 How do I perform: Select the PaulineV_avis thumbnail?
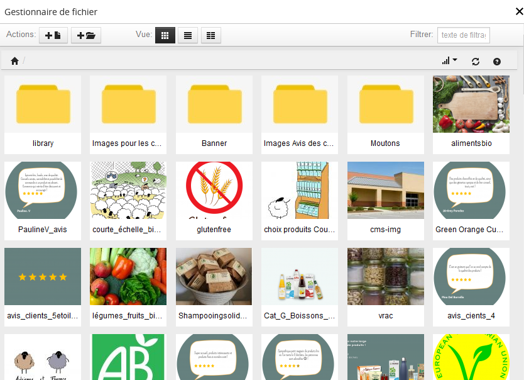pyautogui.click(x=43, y=191)
